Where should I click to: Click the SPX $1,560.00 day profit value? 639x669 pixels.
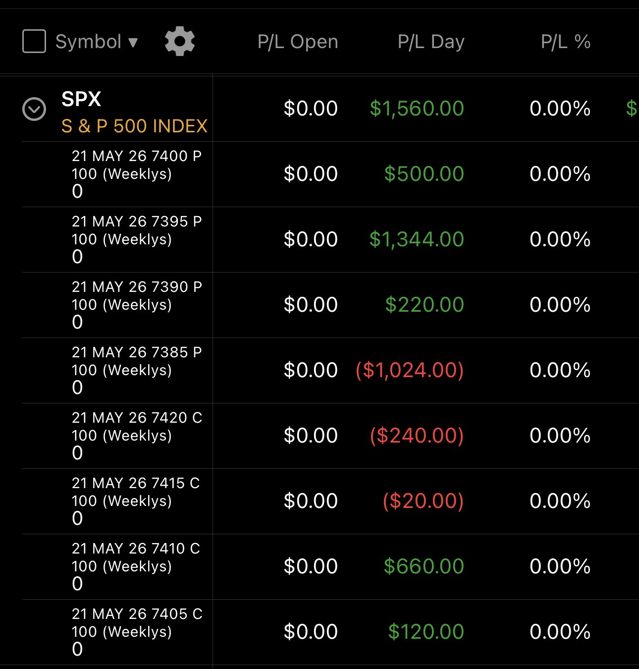(x=417, y=109)
